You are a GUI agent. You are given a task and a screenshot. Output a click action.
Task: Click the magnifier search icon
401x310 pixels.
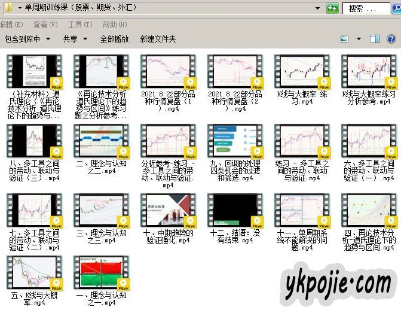397,8
